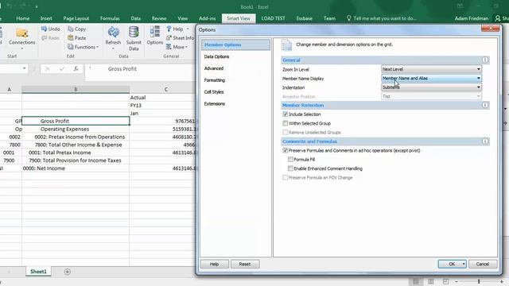Viewport: 509px width, 286px height.
Task: Open Smart View Options icon in ribbon
Action: 154,32
